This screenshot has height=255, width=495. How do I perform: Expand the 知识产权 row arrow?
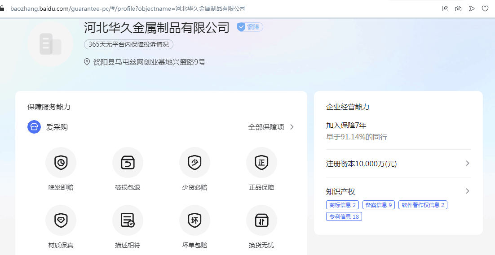(467, 191)
